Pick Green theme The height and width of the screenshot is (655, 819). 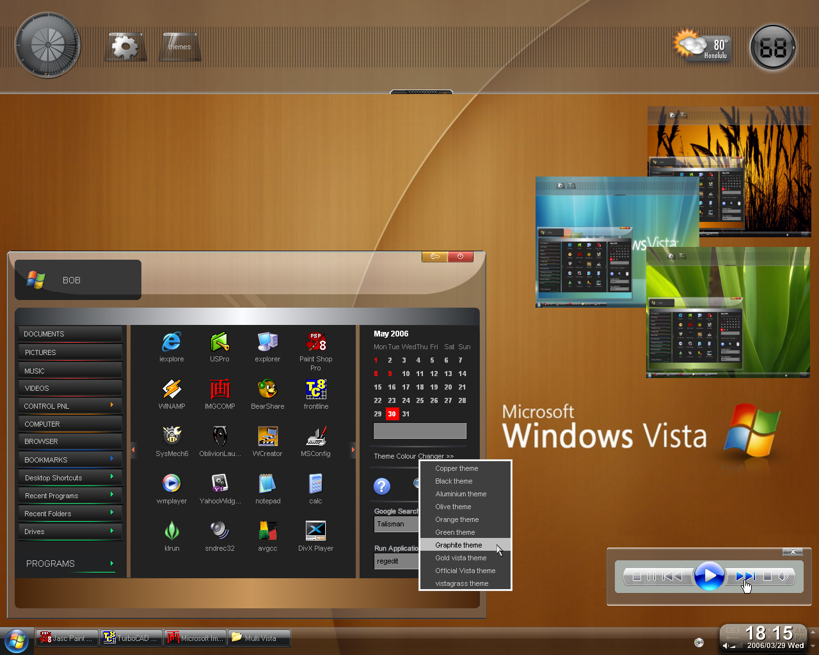coord(465,532)
